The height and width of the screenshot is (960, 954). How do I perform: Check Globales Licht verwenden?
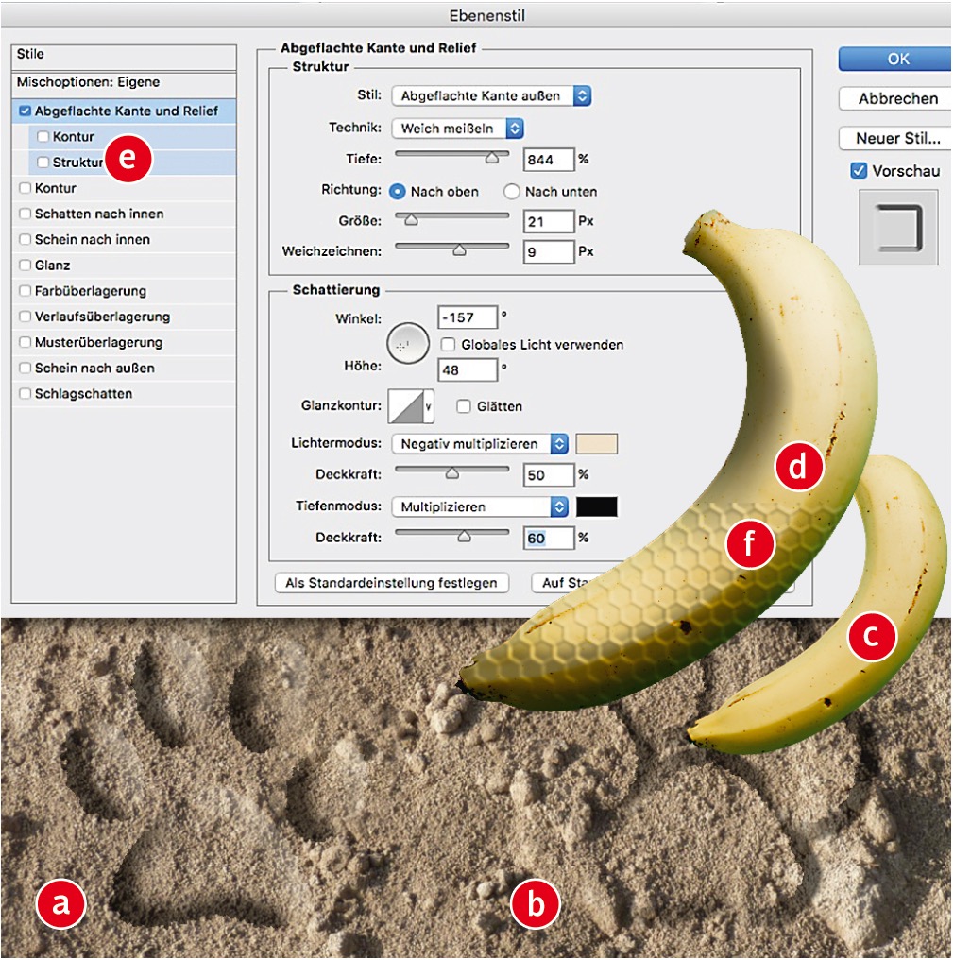point(448,345)
